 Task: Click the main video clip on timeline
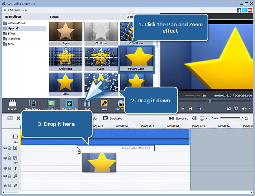[x=105, y=136]
